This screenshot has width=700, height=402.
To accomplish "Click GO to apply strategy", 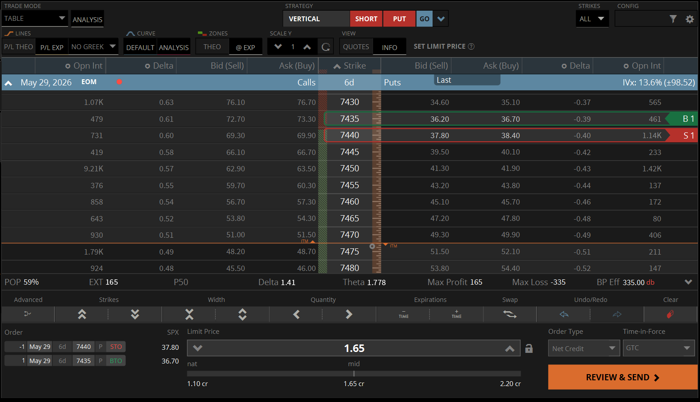I will 424,19.
